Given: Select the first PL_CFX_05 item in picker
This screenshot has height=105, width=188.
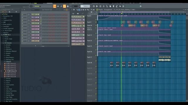Looking at the screenshot, I should tap(78, 17).
